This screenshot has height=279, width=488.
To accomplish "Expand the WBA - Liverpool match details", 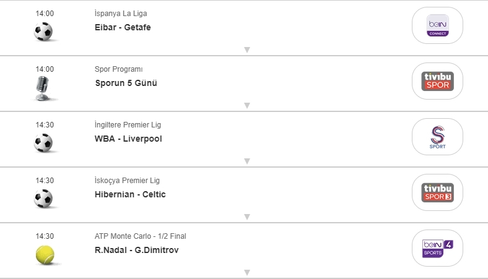I will (x=246, y=161).
